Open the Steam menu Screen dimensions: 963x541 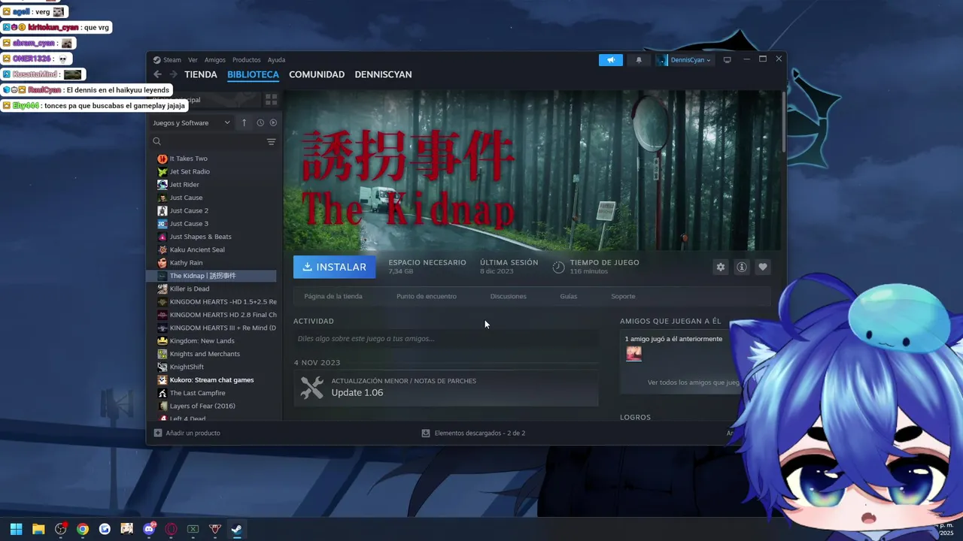[x=172, y=60]
